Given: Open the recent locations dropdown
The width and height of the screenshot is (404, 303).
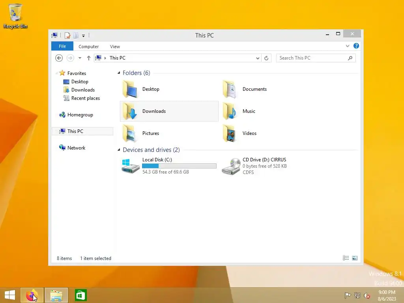Looking at the screenshot, I should pyautogui.click(x=80, y=58).
